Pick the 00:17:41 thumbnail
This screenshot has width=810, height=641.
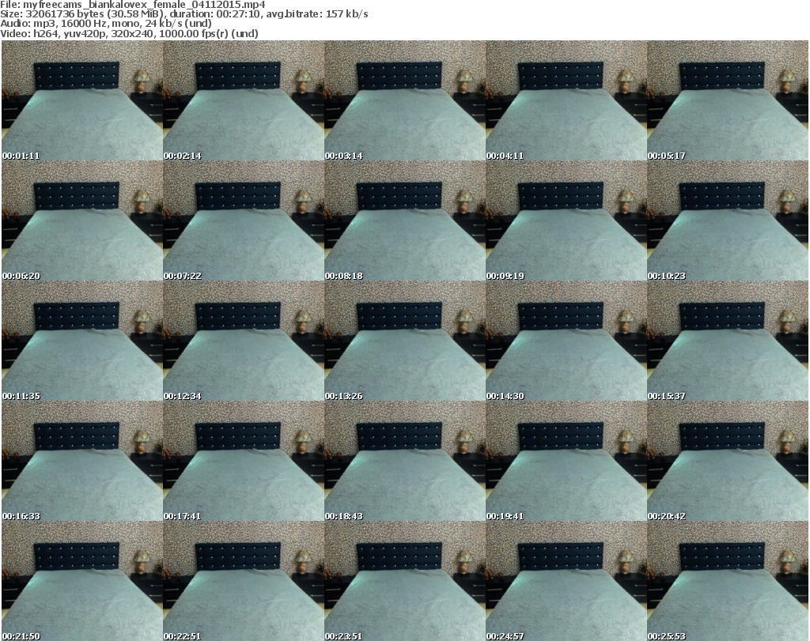click(244, 462)
